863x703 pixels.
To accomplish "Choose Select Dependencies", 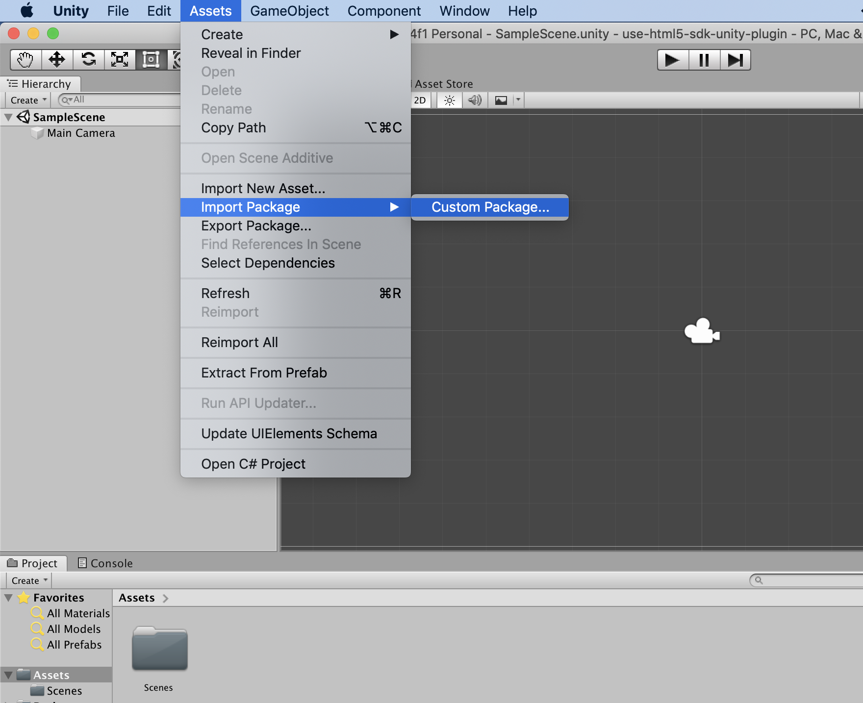I will 296,263.
